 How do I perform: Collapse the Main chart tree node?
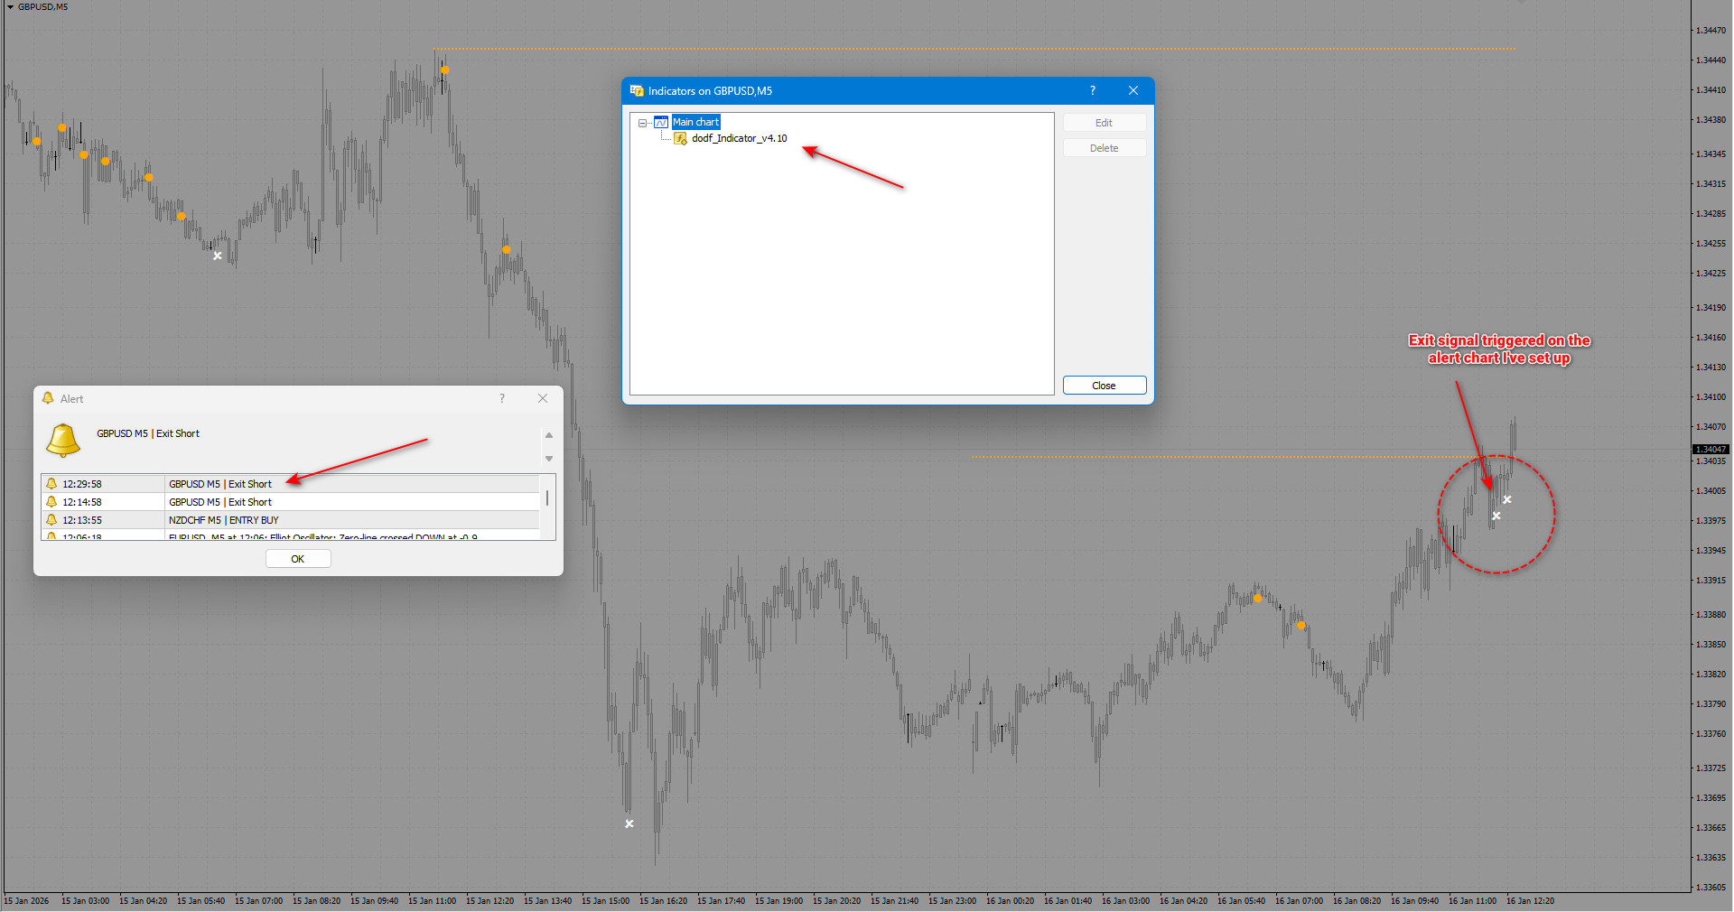(642, 123)
